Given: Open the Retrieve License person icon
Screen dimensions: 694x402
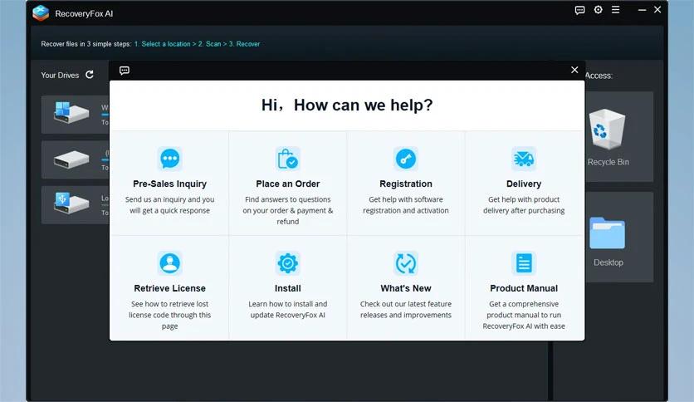Looking at the screenshot, I should (x=169, y=263).
